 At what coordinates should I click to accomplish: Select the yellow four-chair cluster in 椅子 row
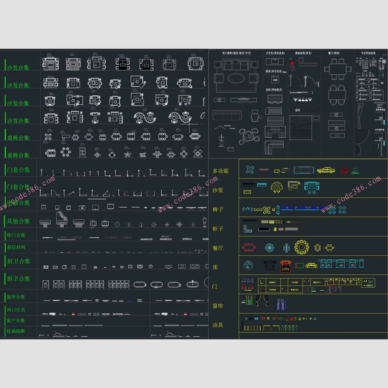click(267, 210)
